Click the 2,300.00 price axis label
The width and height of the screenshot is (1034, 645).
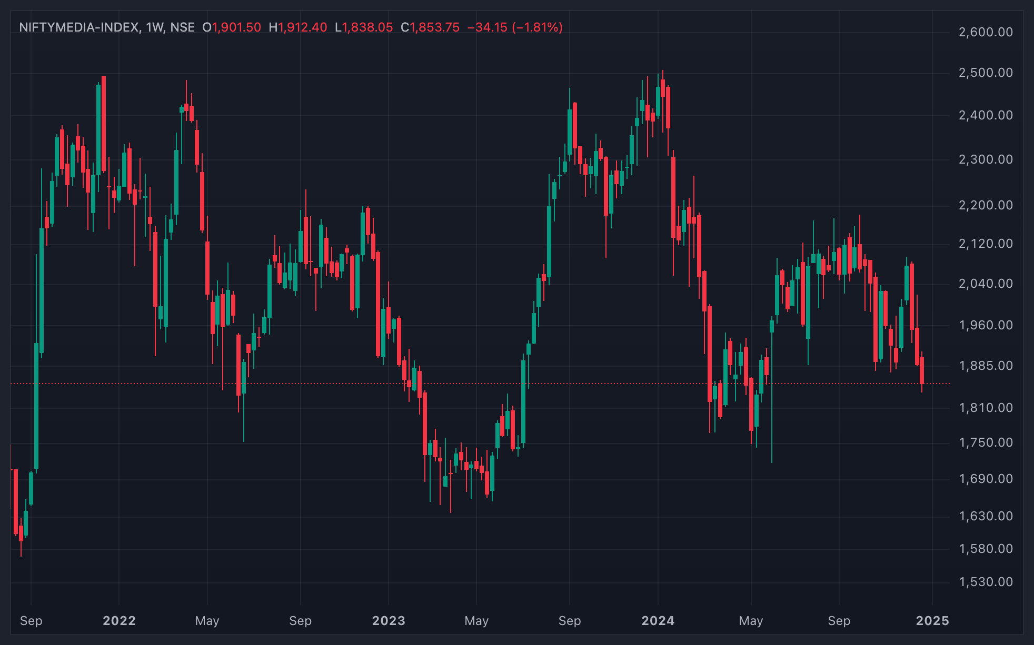986,159
